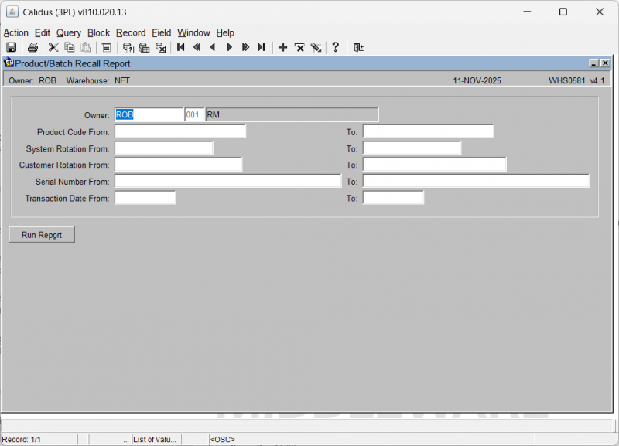Click the Save icon in toolbar
Screen dimensions: 619x446
pyautogui.click(x=12, y=47)
